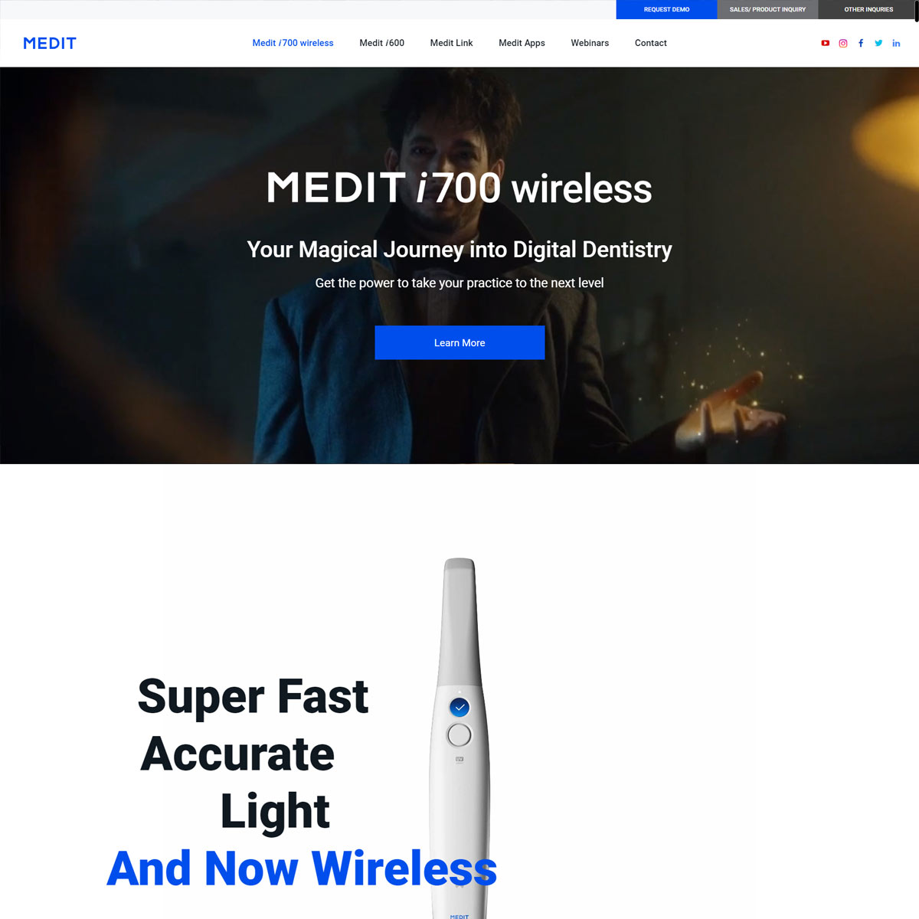Click the round white button on scanner

coord(459,735)
